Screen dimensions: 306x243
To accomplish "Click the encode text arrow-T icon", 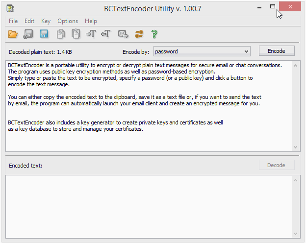I will (91, 34).
